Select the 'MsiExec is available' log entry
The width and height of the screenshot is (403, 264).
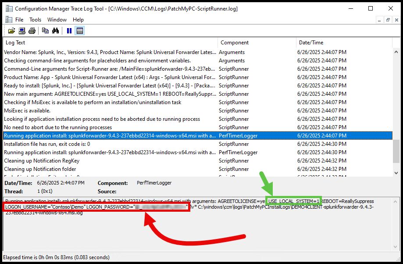(x=44, y=111)
